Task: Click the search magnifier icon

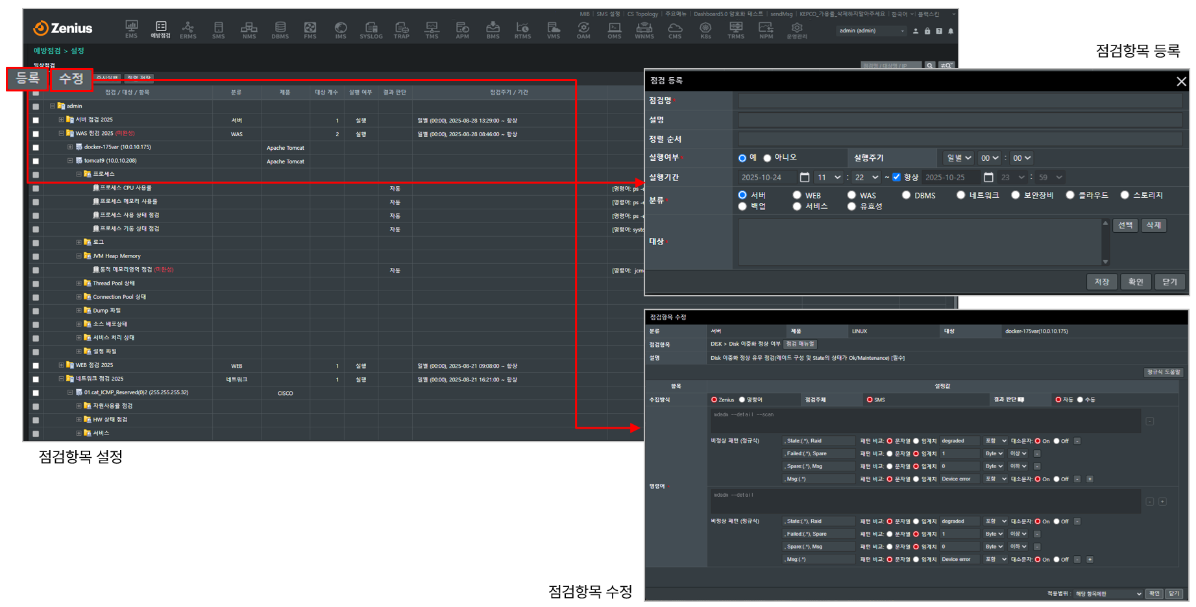Action: tap(930, 65)
